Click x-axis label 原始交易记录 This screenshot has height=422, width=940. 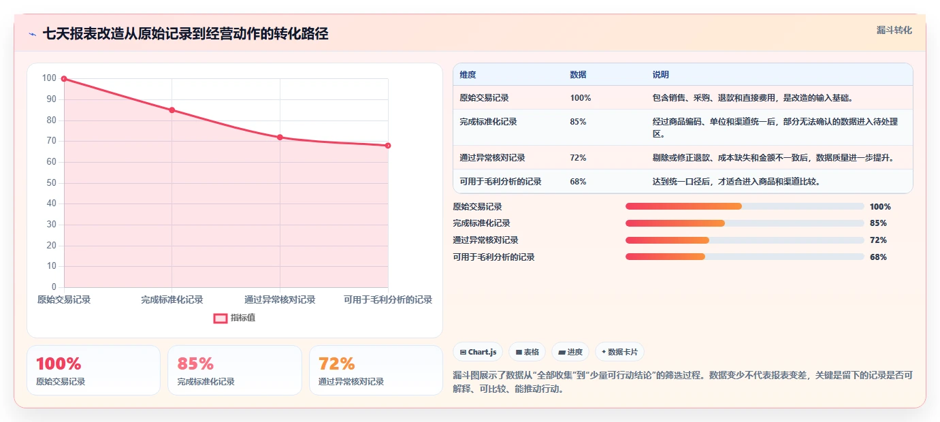click(64, 299)
